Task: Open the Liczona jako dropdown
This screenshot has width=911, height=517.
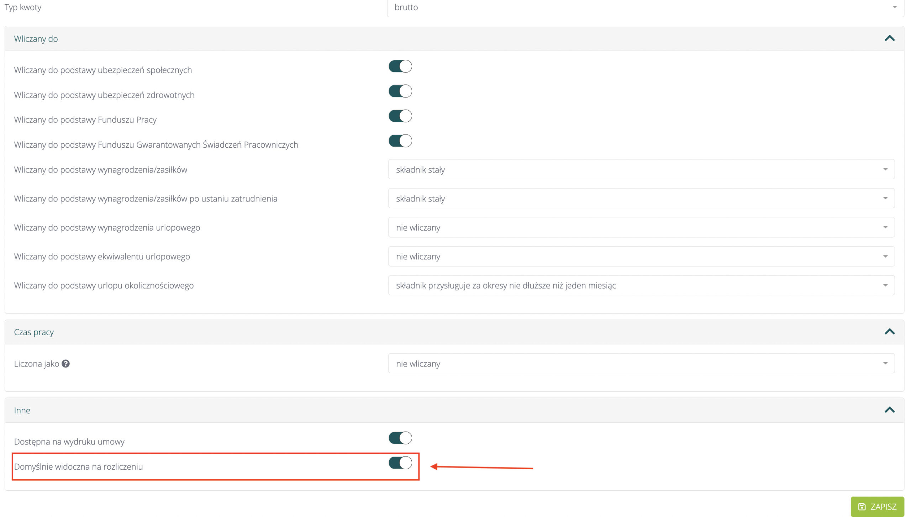Action: click(x=641, y=364)
